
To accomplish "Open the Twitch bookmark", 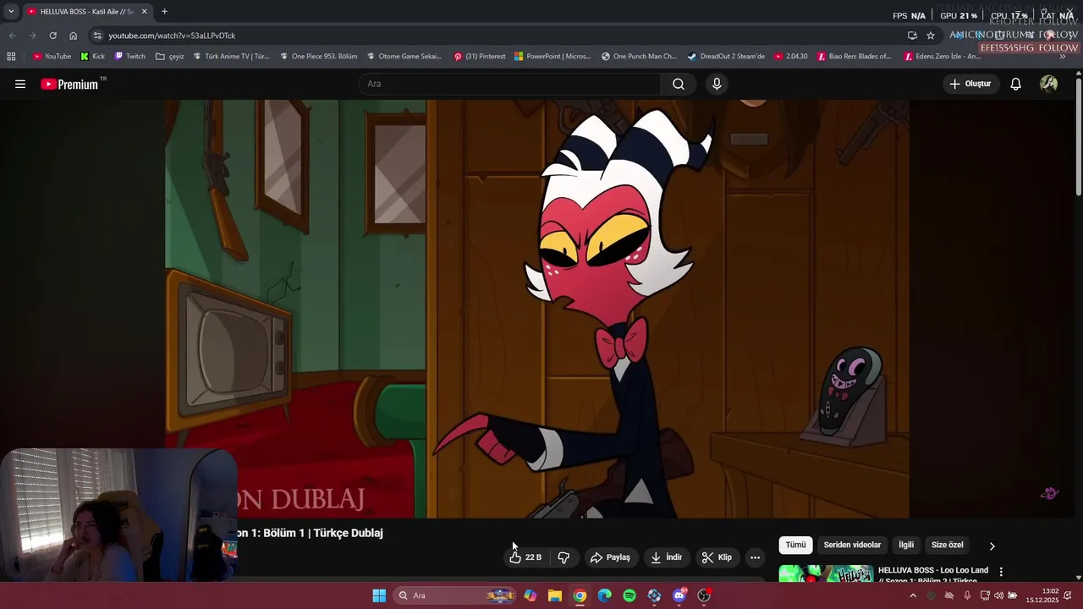I will [129, 57].
